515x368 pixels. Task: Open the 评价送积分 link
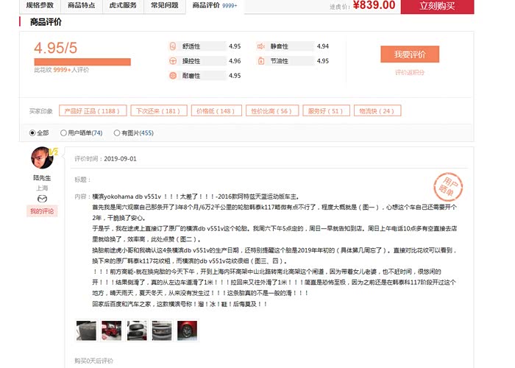click(x=410, y=72)
